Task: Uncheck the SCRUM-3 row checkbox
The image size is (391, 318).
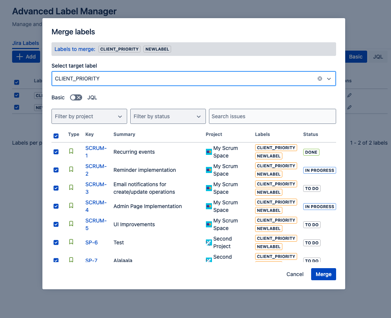Action: [x=56, y=188]
